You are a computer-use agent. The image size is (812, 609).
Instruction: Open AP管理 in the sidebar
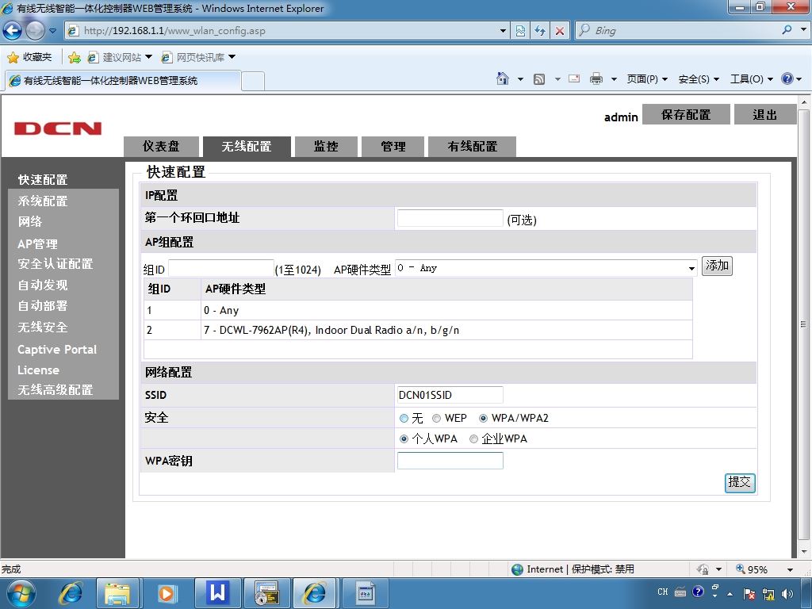[x=37, y=243]
